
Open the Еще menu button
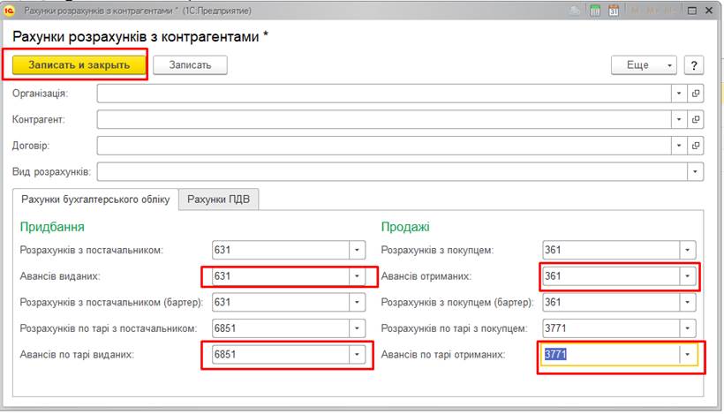coord(644,65)
